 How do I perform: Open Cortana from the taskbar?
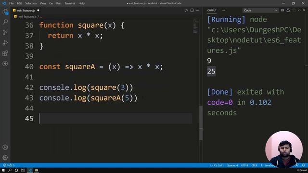click(16, 170)
